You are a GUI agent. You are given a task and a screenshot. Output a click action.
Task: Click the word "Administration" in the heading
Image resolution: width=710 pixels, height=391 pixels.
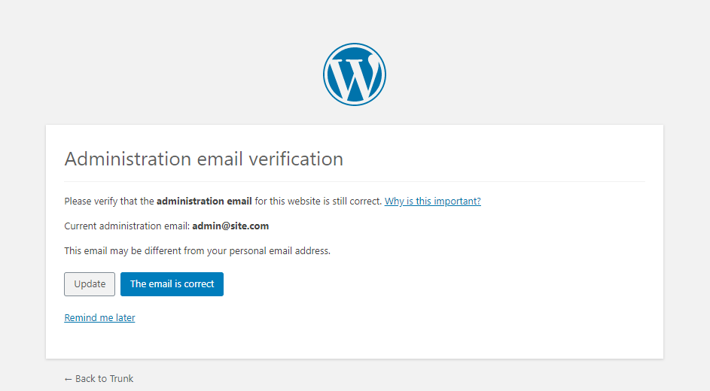(x=128, y=159)
